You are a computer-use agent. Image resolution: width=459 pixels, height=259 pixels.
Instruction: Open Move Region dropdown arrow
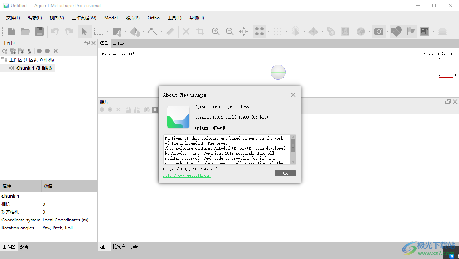coord(125,31)
